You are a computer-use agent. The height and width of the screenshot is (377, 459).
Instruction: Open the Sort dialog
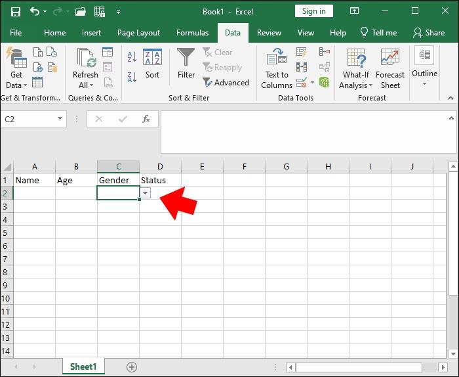click(x=152, y=64)
